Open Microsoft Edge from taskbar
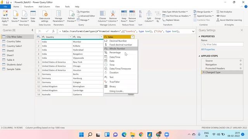 coord(124,135)
